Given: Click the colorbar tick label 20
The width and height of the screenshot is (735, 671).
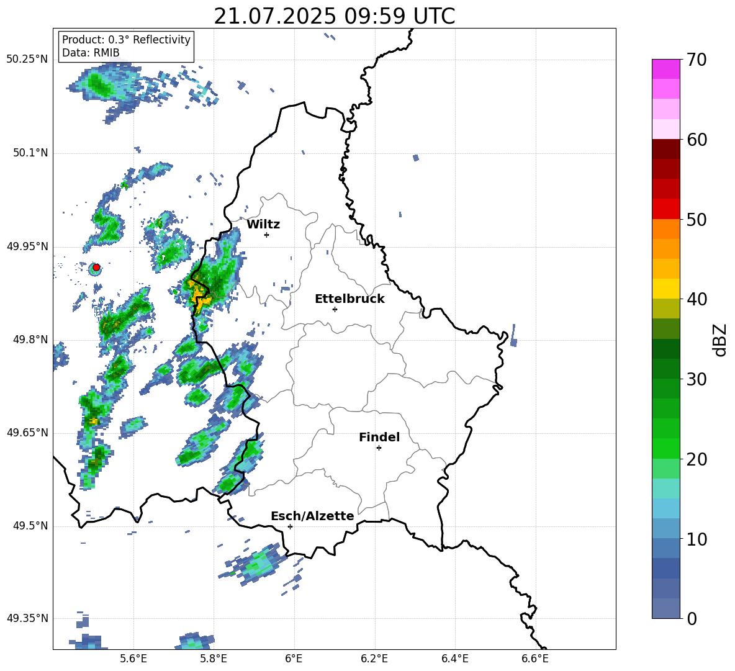Looking at the screenshot, I should (x=697, y=459).
